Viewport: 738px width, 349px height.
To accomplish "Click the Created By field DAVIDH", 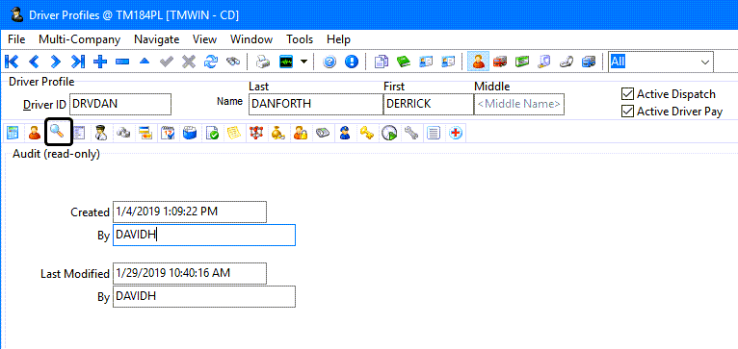I will [204, 235].
